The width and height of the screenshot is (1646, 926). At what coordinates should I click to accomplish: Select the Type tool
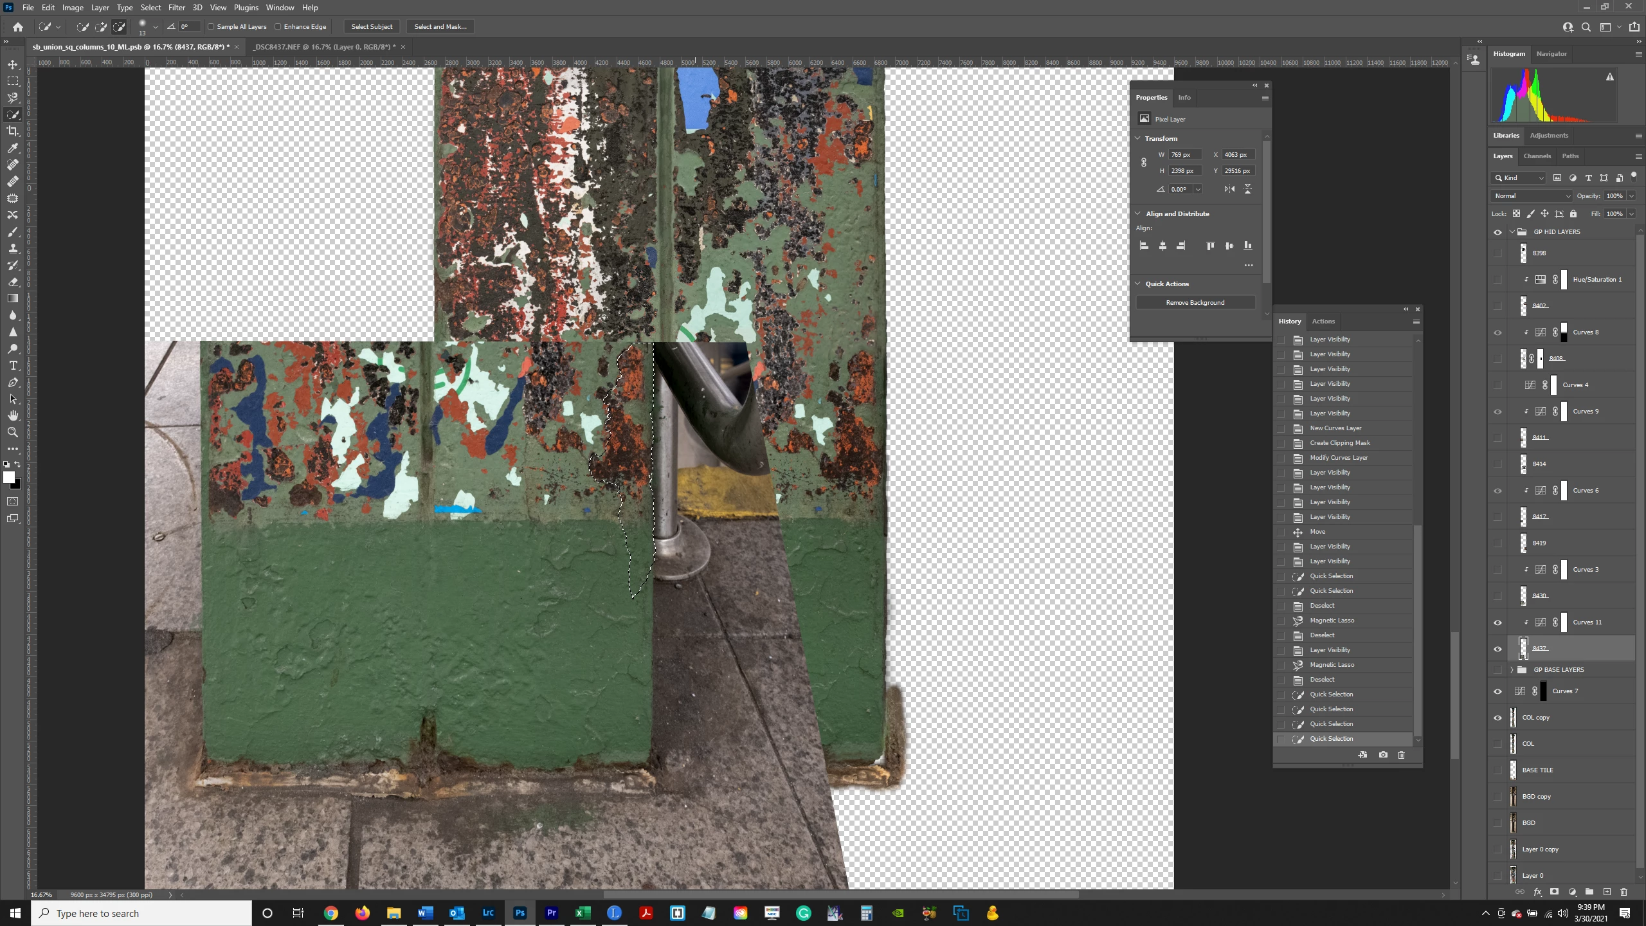[x=13, y=365]
